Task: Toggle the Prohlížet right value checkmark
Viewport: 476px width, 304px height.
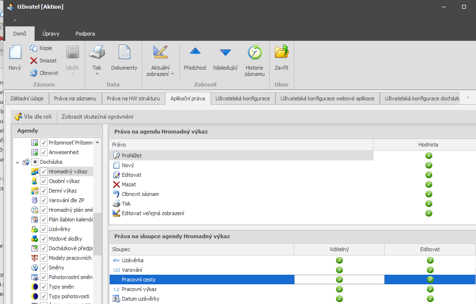Action: pyautogui.click(x=429, y=156)
